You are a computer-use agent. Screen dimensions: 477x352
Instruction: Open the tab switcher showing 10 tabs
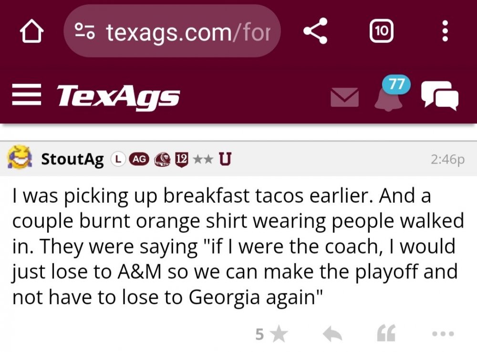pyautogui.click(x=381, y=31)
